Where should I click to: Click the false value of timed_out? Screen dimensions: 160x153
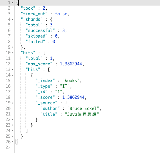[61, 14]
